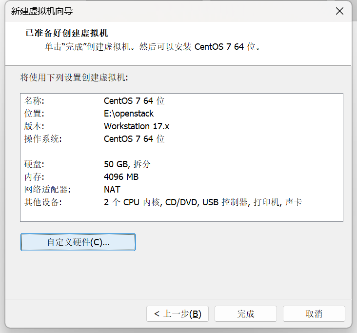357x333 pixels.
Task: Click the 自定义硬件(C)... button
Action: 78,242
